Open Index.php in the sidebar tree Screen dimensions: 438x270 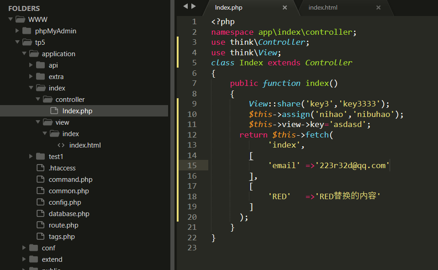tap(77, 111)
